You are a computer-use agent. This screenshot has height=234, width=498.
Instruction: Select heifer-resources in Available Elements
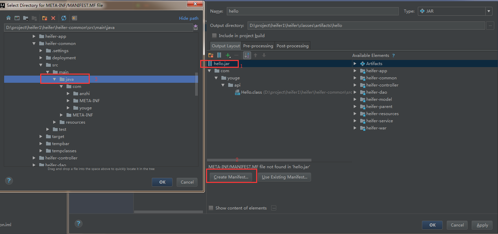point(382,114)
